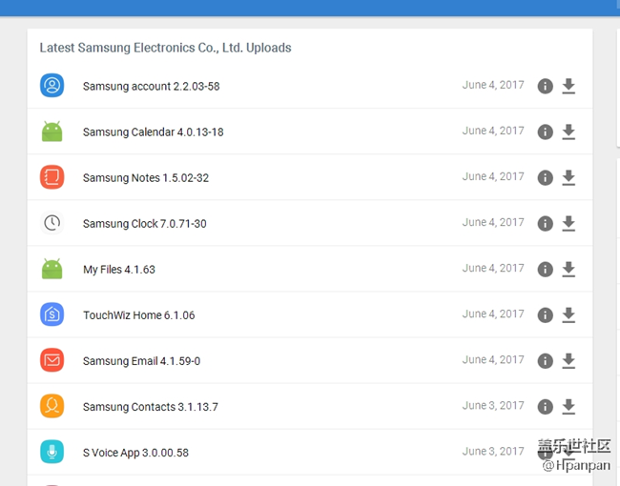The width and height of the screenshot is (620, 486).
Task: Click the S Voice microphone app icon
Action: [x=52, y=452]
